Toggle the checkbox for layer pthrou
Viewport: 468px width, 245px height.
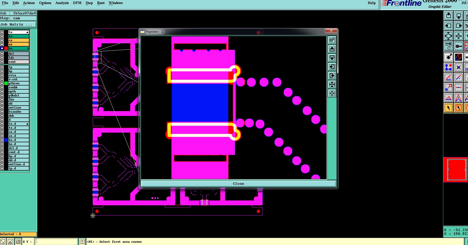tap(2, 83)
